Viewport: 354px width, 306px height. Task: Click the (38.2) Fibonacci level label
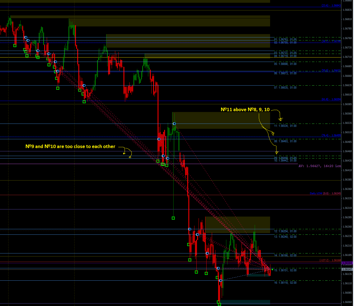[x=331, y=41]
